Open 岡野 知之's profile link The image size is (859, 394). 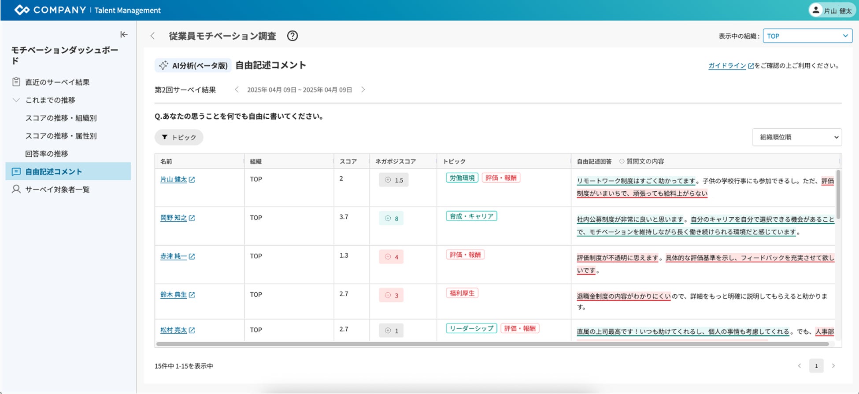click(174, 218)
